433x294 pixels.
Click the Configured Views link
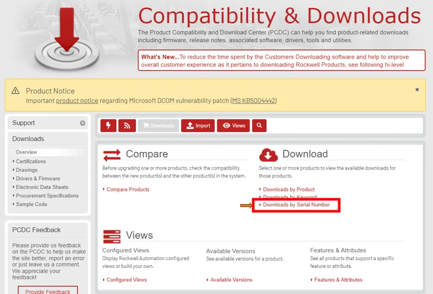click(127, 279)
